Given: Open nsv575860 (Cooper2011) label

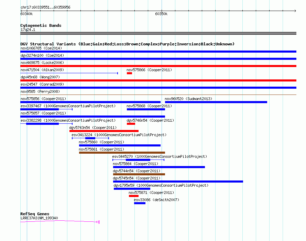Looking at the screenshot, I should point(101,142).
